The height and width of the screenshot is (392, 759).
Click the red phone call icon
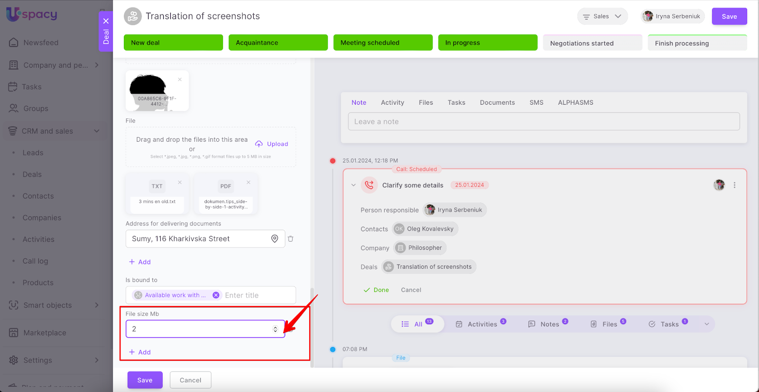coord(369,185)
